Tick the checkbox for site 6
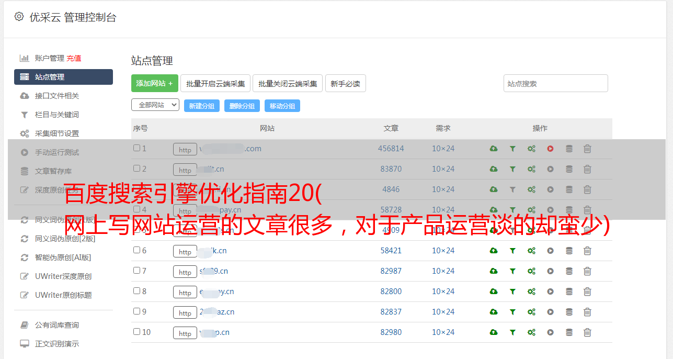The width and height of the screenshot is (673, 359). 136,250
